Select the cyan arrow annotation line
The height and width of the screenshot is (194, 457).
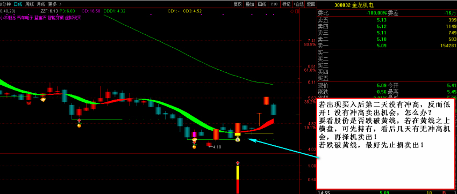point(284,149)
